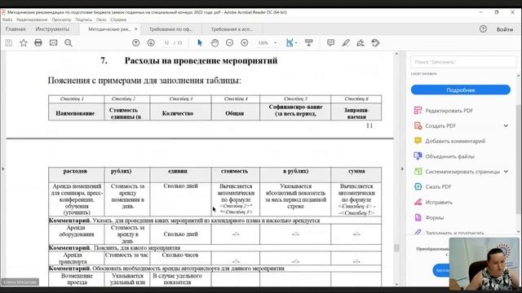Open Forms (Формы) tool
The height and width of the screenshot is (293, 522).
point(434,217)
